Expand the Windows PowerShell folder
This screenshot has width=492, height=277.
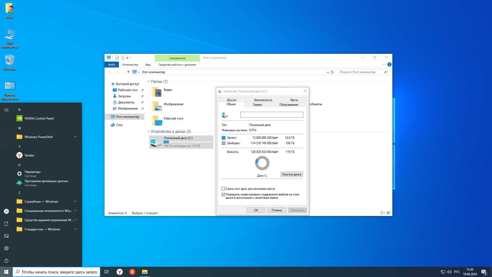[75, 137]
